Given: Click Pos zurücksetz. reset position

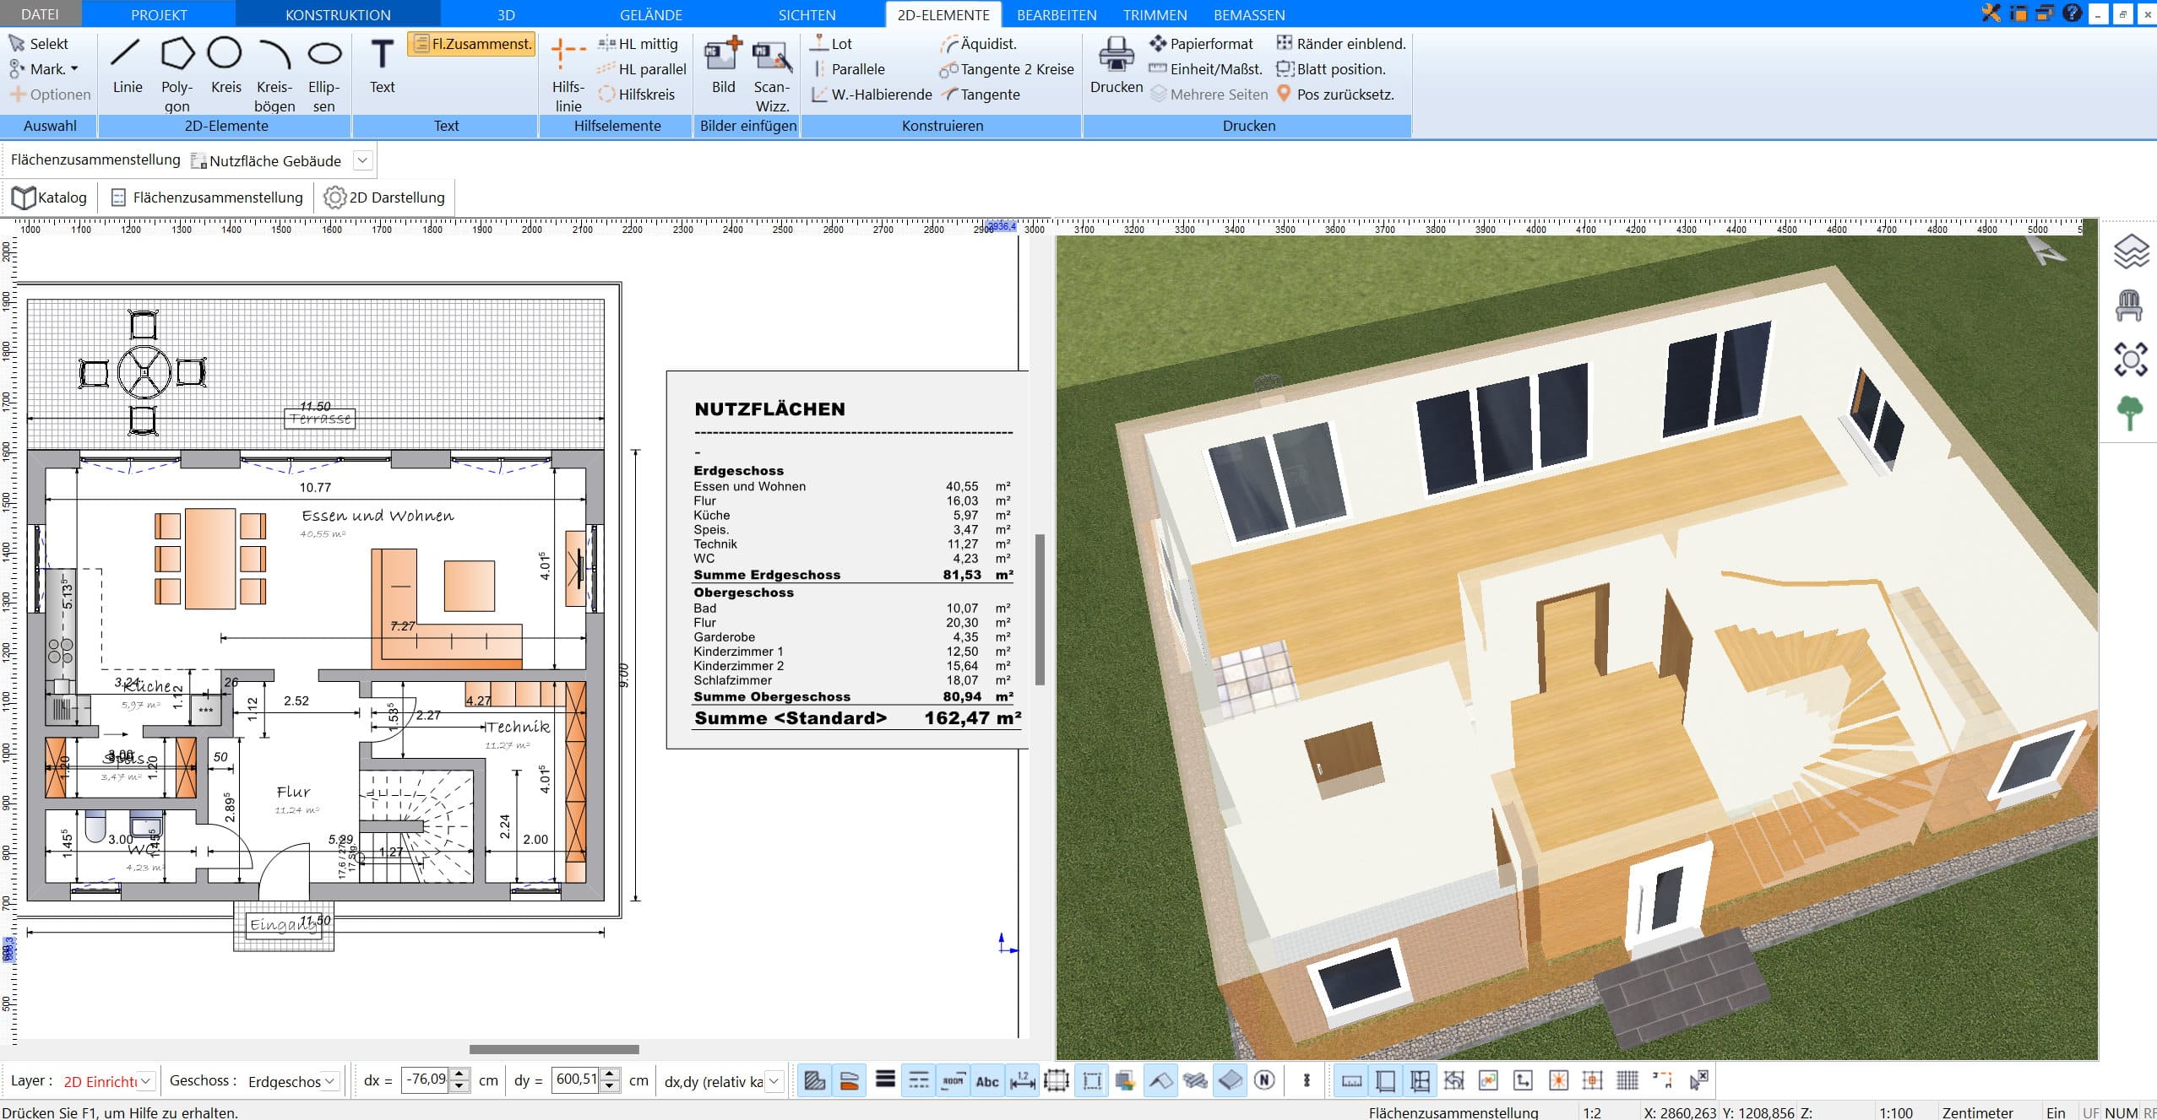Looking at the screenshot, I should [1335, 95].
